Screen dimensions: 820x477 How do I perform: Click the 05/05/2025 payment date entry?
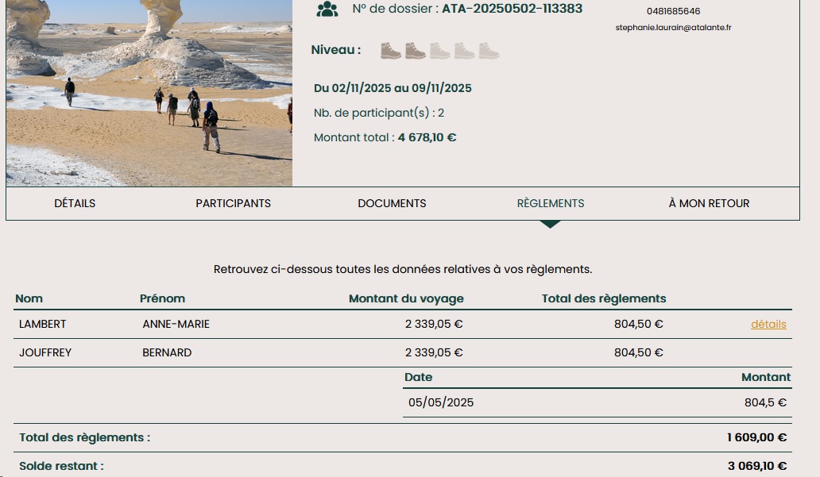tap(441, 402)
